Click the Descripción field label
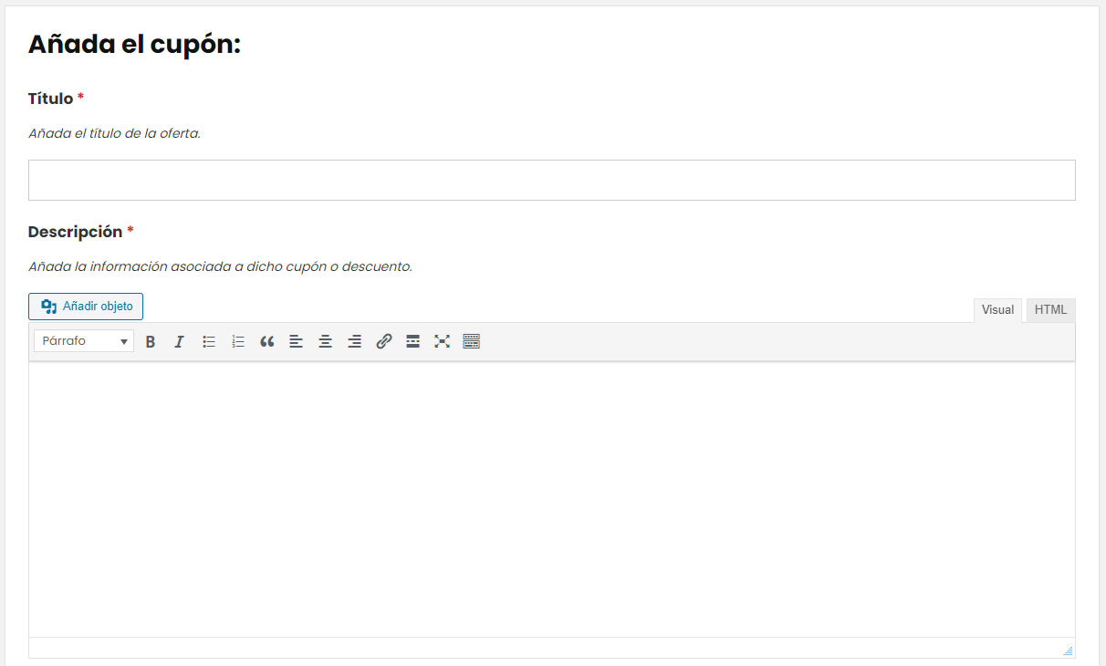 point(75,232)
